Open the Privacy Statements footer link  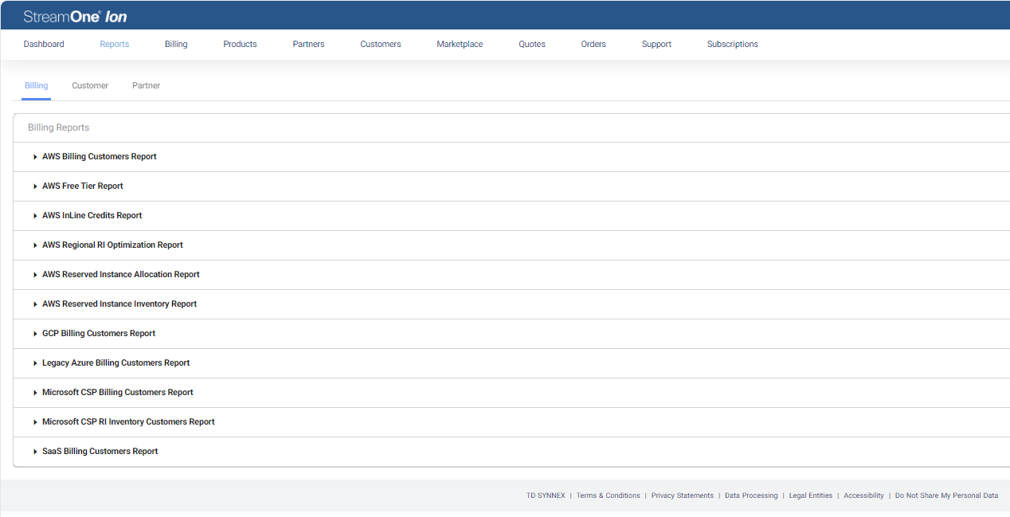[682, 495]
